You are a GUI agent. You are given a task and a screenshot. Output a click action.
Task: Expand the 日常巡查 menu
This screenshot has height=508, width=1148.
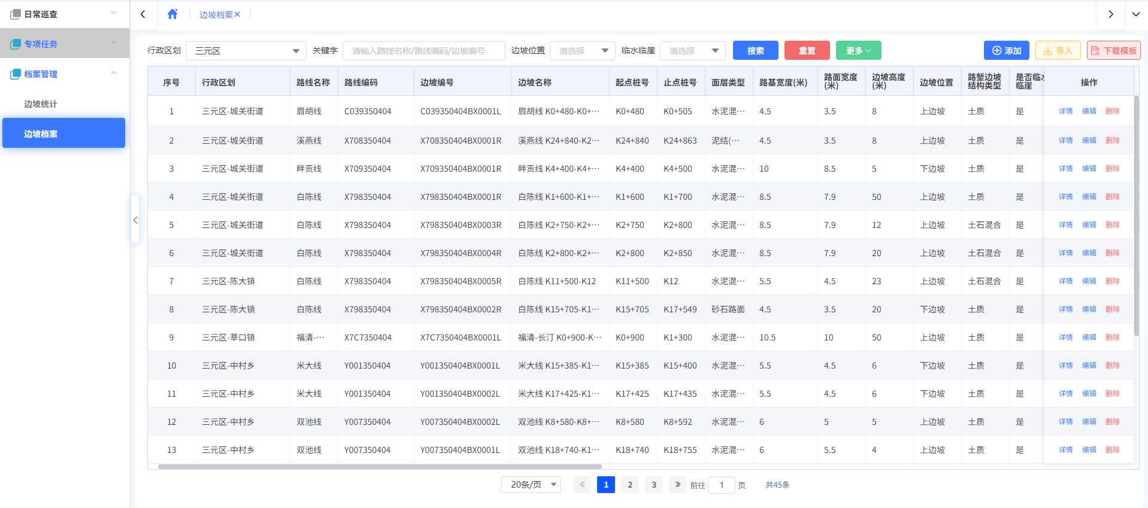tap(65, 14)
